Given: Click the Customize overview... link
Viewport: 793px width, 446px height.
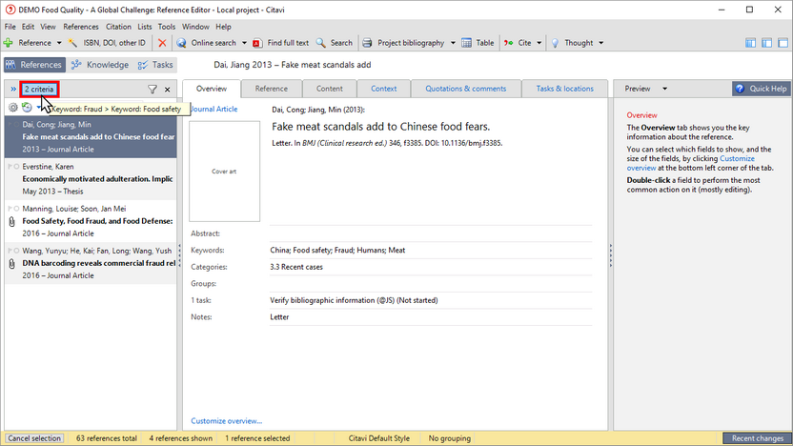Looking at the screenshot, I should (x=227, y=420).
